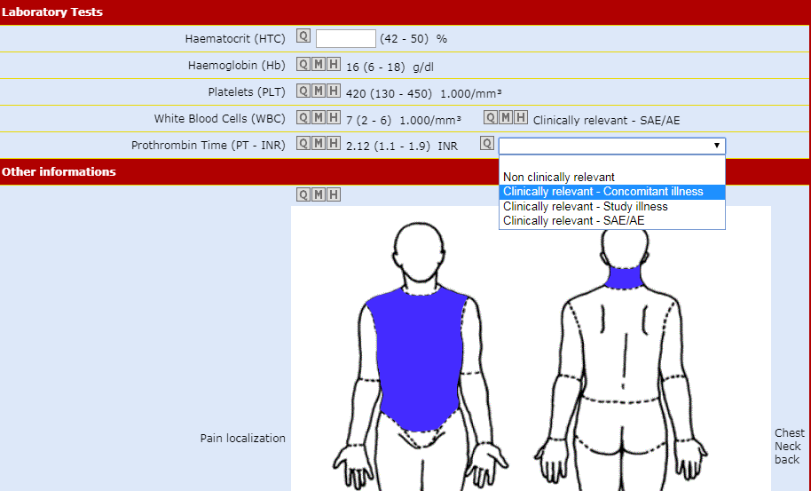Click the M icon for Haemoglobin
This screenshot has height=491, width=811.
coord(318,65)
